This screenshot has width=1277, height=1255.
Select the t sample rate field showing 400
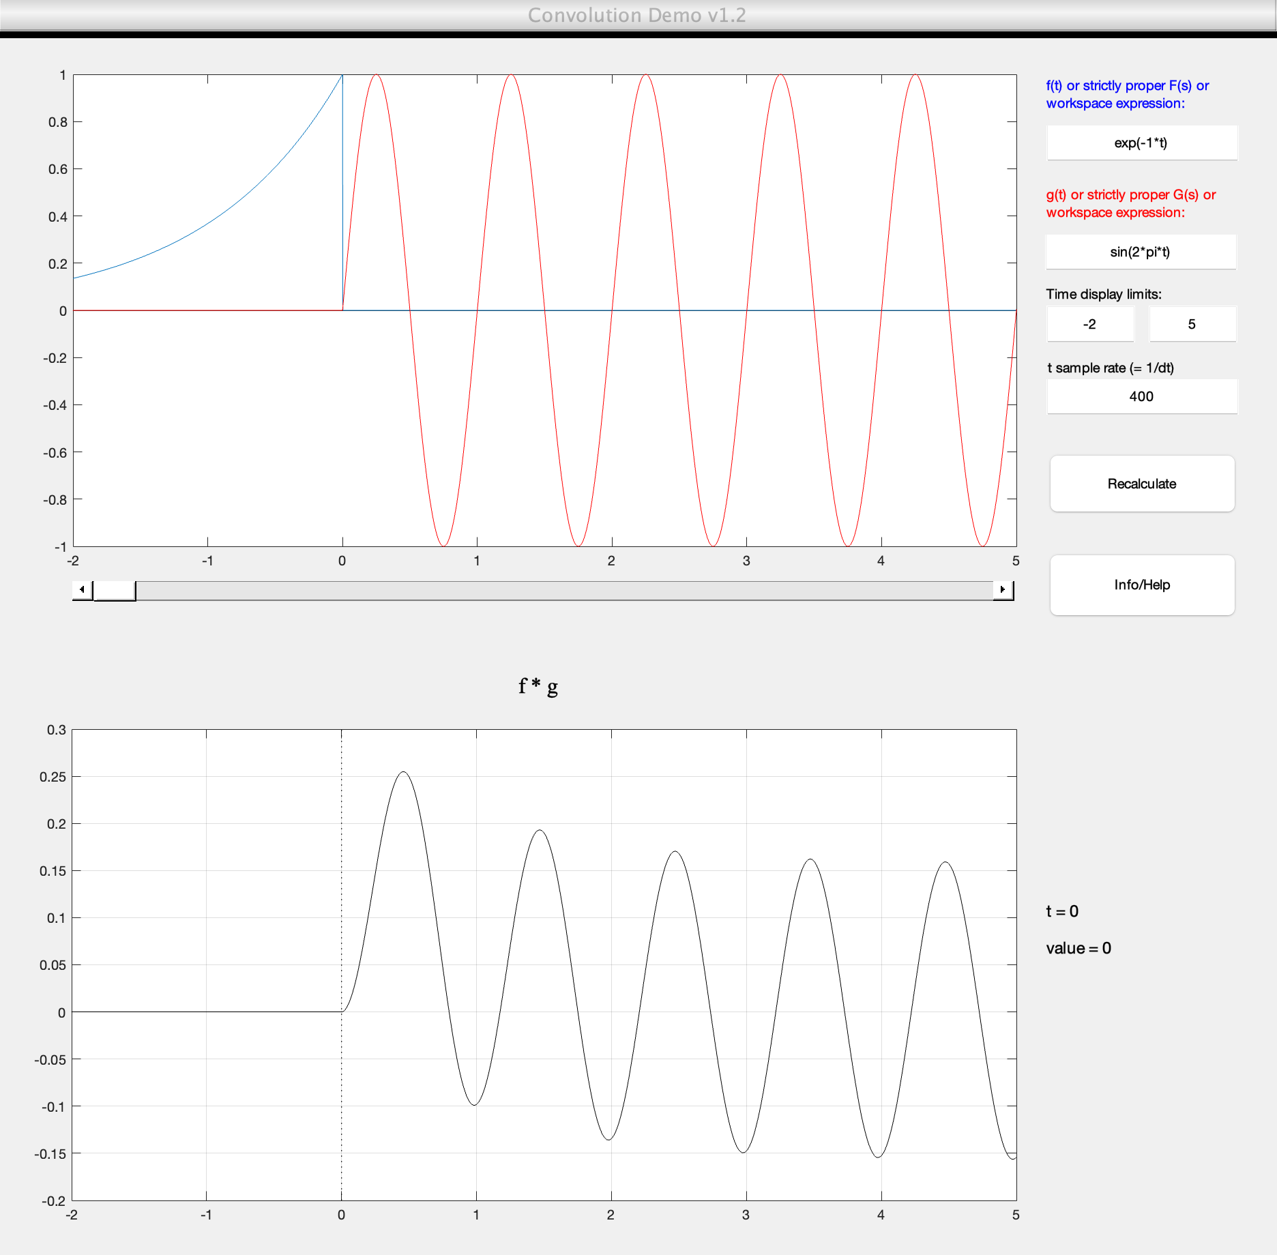tap(1141, 396)
